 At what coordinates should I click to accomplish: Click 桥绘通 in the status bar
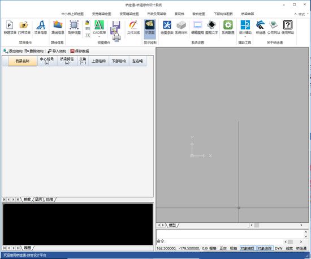(301, 248)
